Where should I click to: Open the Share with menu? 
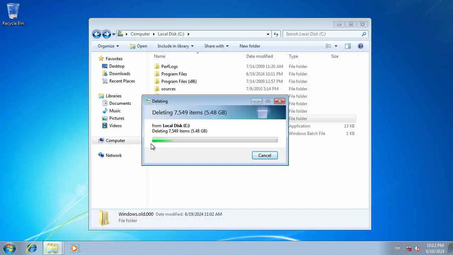coord(217,46)
